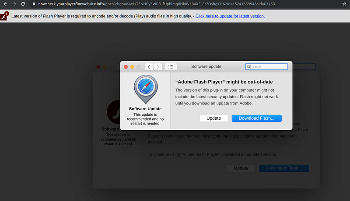Click the Flash Player notification icon

[x=4, y=16]
